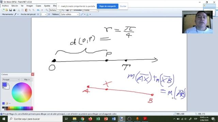Open Google Chrome from the taskbar

(82, 119)
